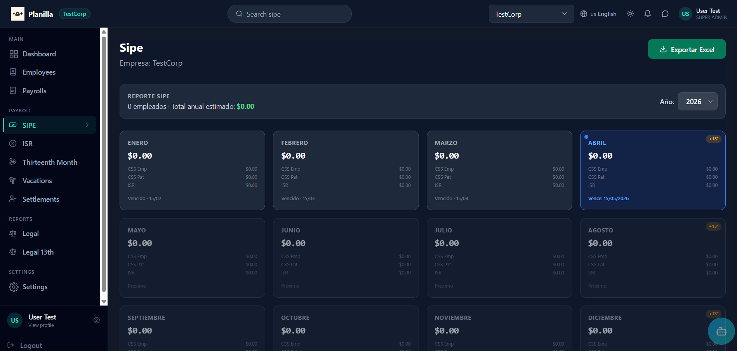Expand the SIPE menu chevron
The height and width of the screenshot is (351, 737).
coord(87,125)
